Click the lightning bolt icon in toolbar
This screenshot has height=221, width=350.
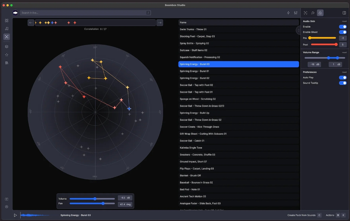coord(288,13)
